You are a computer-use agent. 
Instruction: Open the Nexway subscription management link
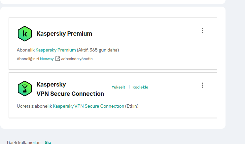click(x=47, y=59)
